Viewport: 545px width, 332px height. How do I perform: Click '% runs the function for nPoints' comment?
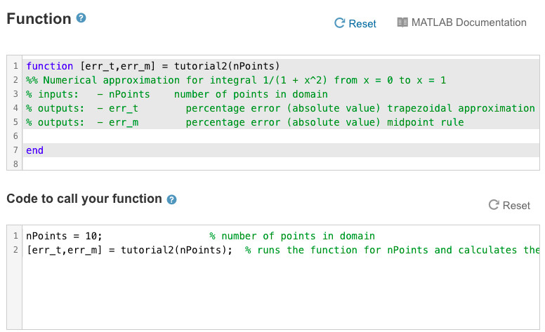click(x=336, y=250)
